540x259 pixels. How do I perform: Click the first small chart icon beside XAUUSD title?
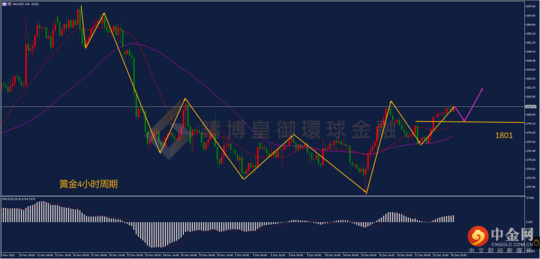(4, 3)
